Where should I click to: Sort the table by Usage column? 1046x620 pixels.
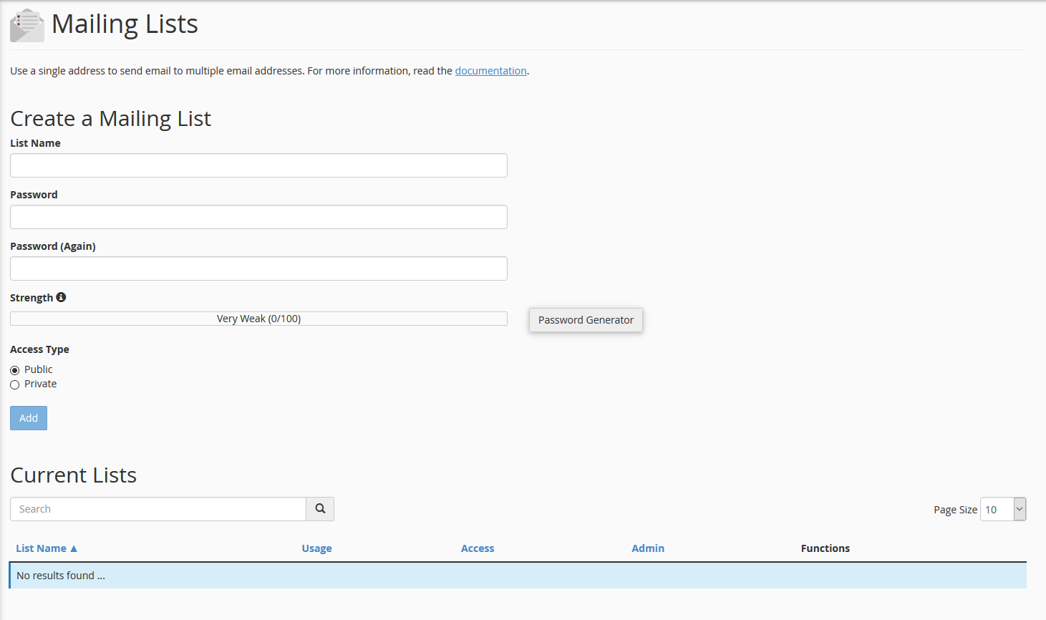point(316,548)
